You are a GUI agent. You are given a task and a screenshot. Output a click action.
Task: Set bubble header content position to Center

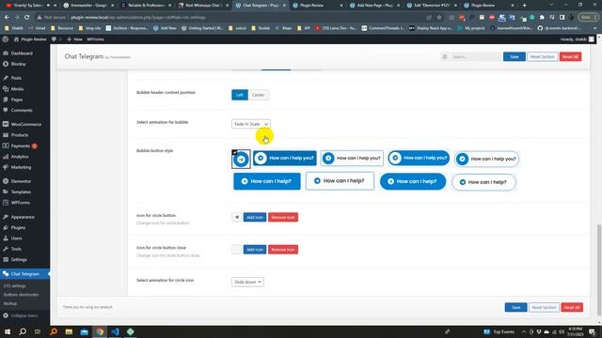tap(258, 95)
